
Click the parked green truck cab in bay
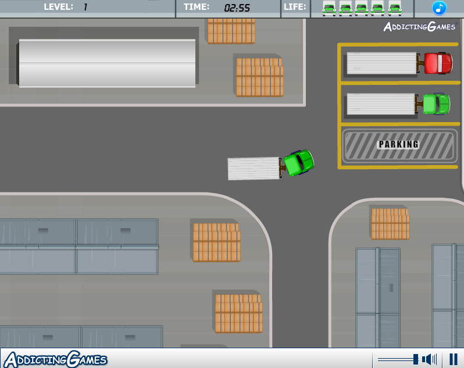436,104
